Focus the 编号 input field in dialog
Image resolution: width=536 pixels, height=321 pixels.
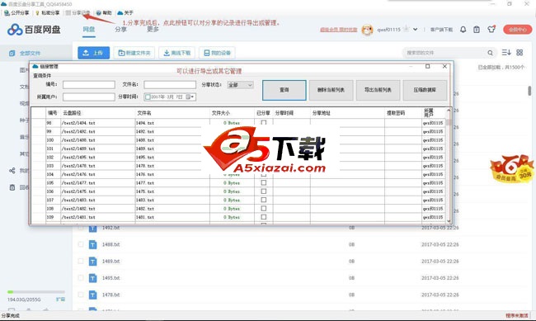(89, 84)
